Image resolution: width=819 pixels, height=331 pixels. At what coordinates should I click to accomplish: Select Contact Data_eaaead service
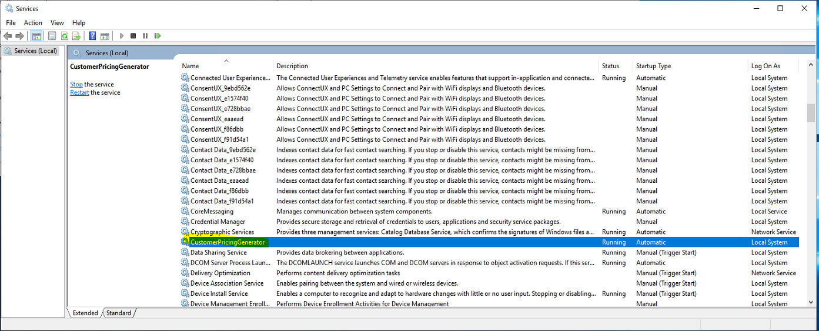(489, 180)
